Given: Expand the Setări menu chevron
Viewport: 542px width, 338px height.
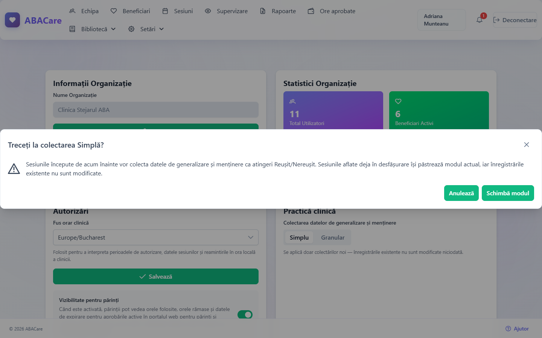Looking at the screenshot, I should click(161, 29).
